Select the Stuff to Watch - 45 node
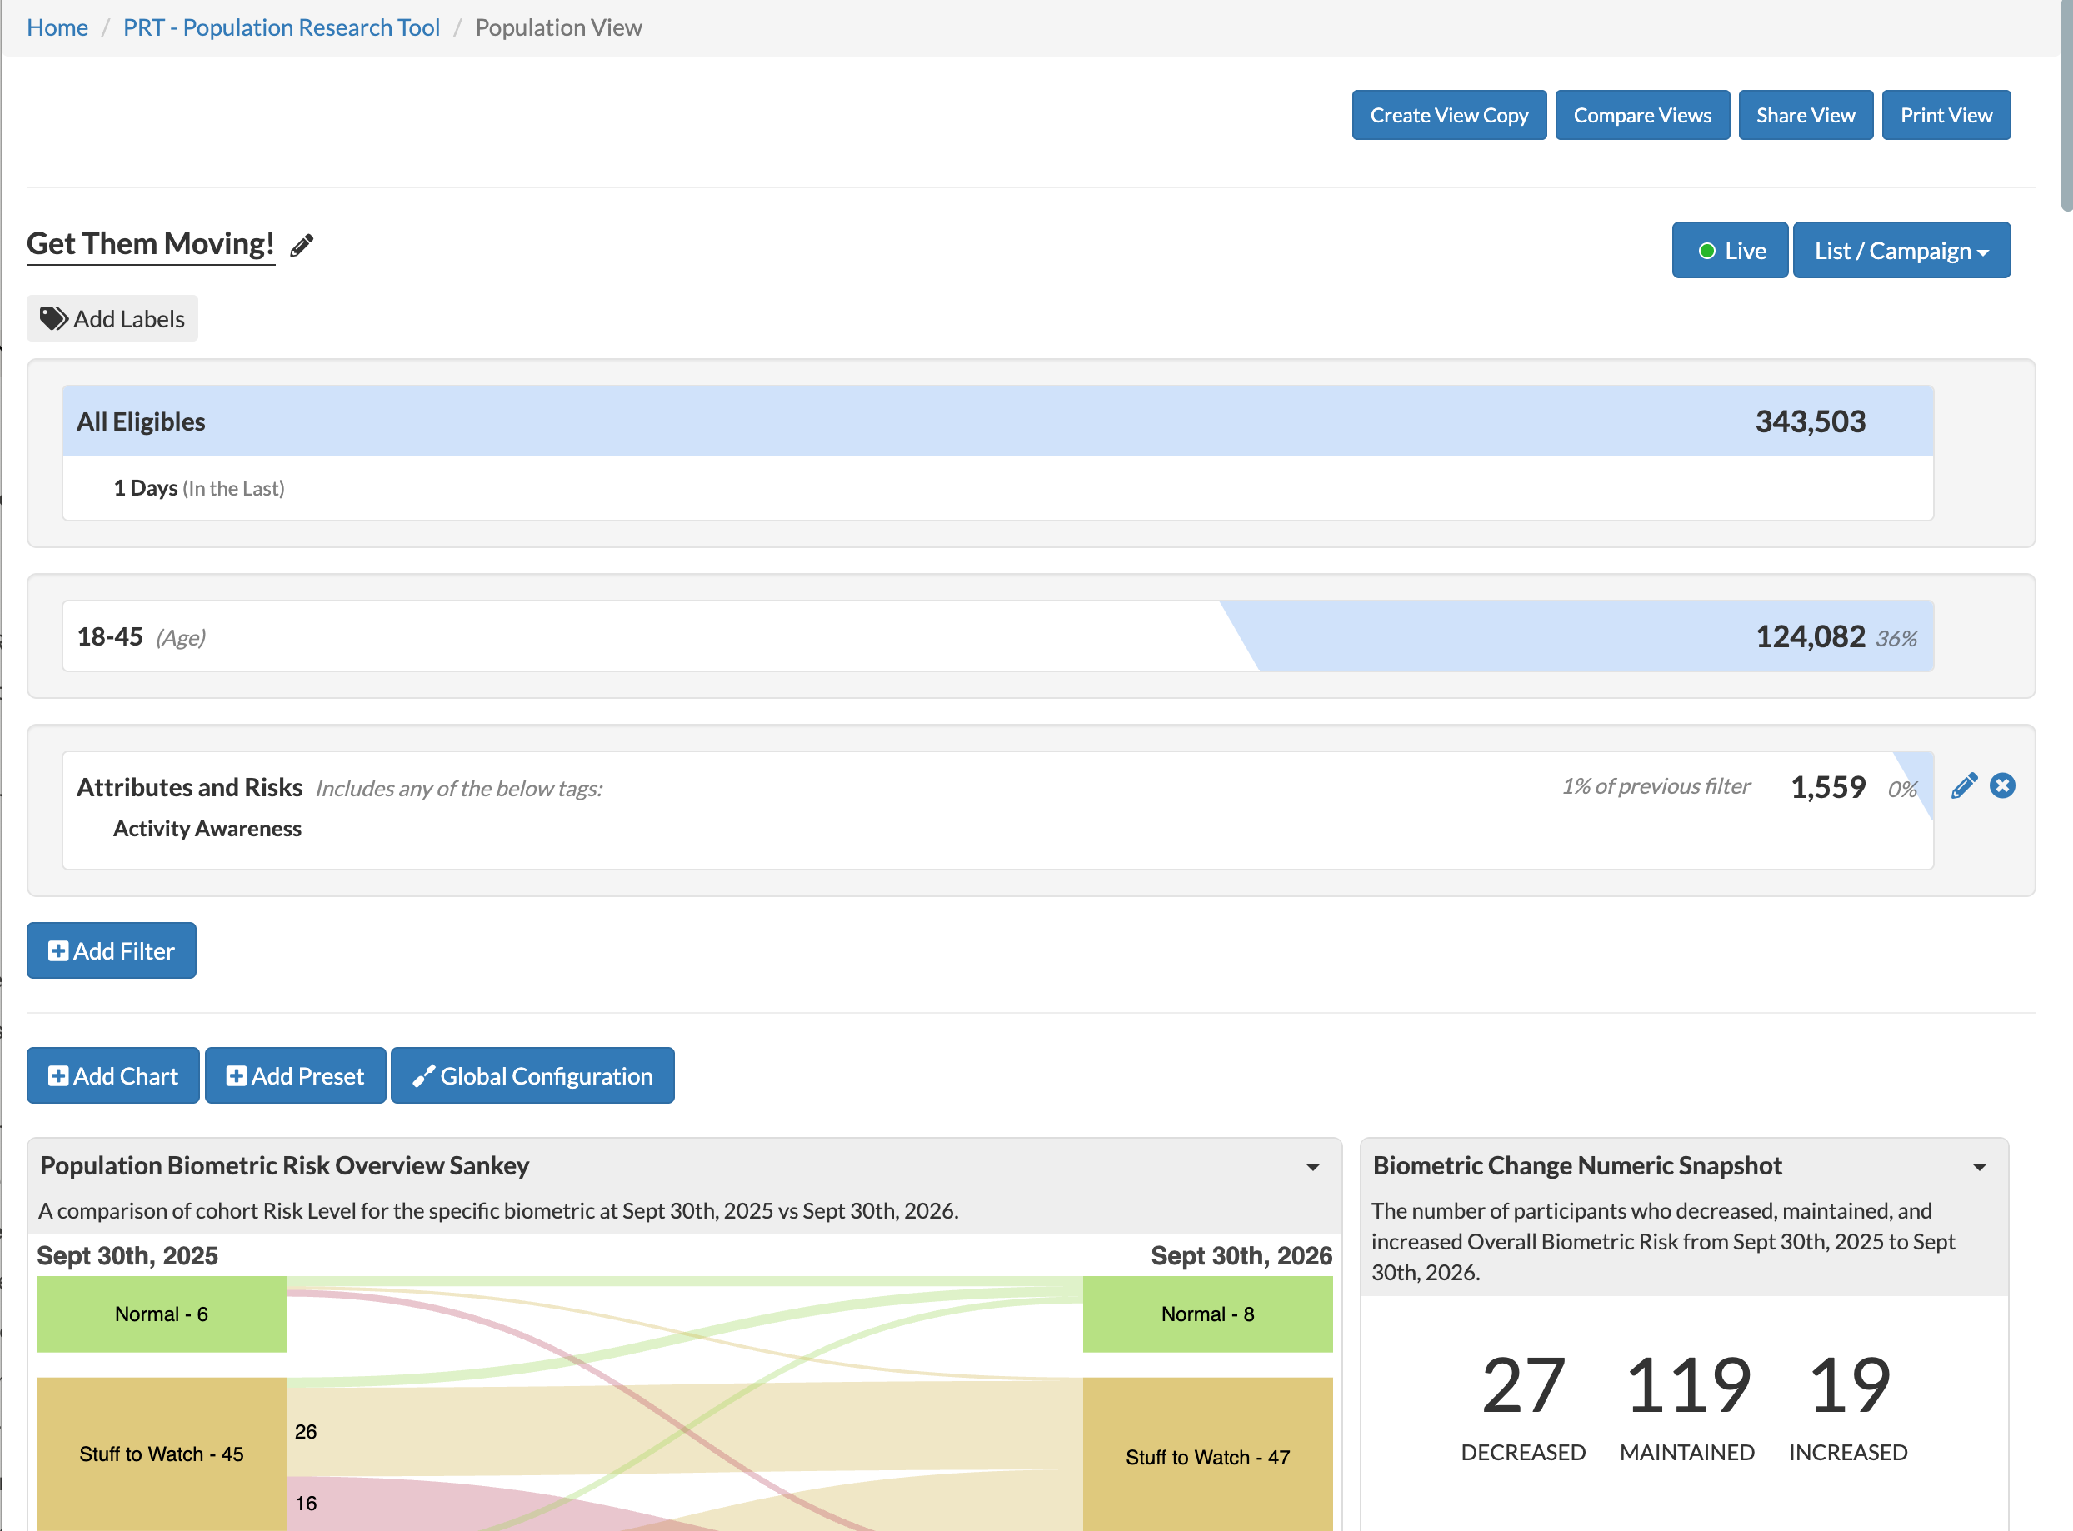 click(x=162, y=1454)
